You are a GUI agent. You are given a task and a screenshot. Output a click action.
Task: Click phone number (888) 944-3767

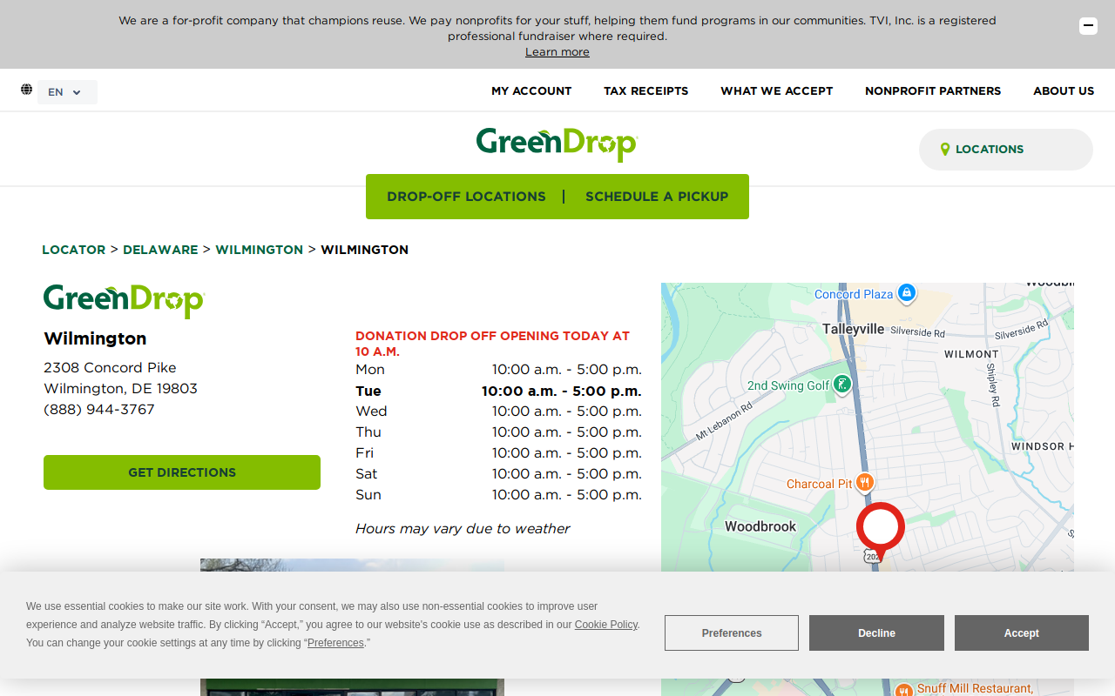pos(99,410)
